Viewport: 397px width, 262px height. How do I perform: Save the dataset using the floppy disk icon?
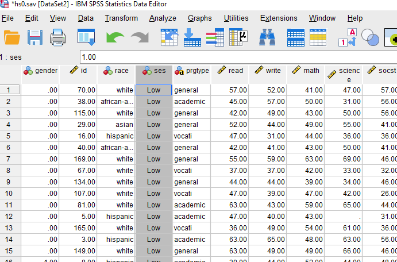click(x=36, y=38)
